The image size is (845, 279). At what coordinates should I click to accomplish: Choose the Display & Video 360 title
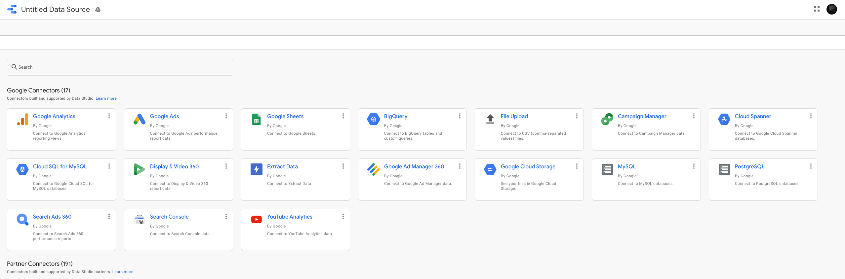tap(174, 167)
